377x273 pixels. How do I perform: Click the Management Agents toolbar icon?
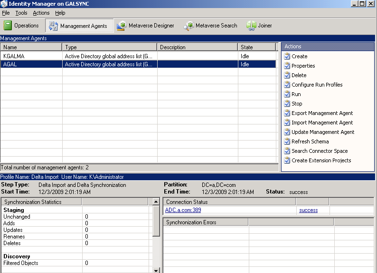(53, 26)
